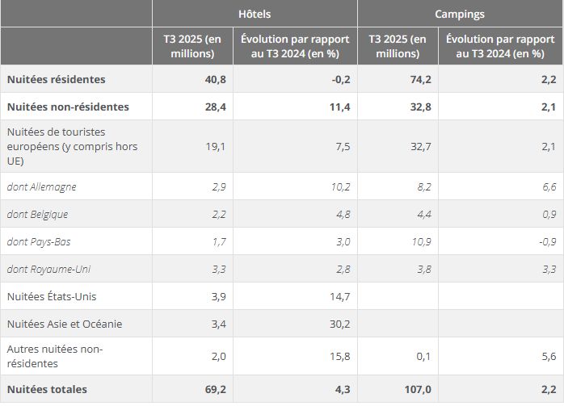Select the 74,2 campings residents cell

click(x=420, y=79)
